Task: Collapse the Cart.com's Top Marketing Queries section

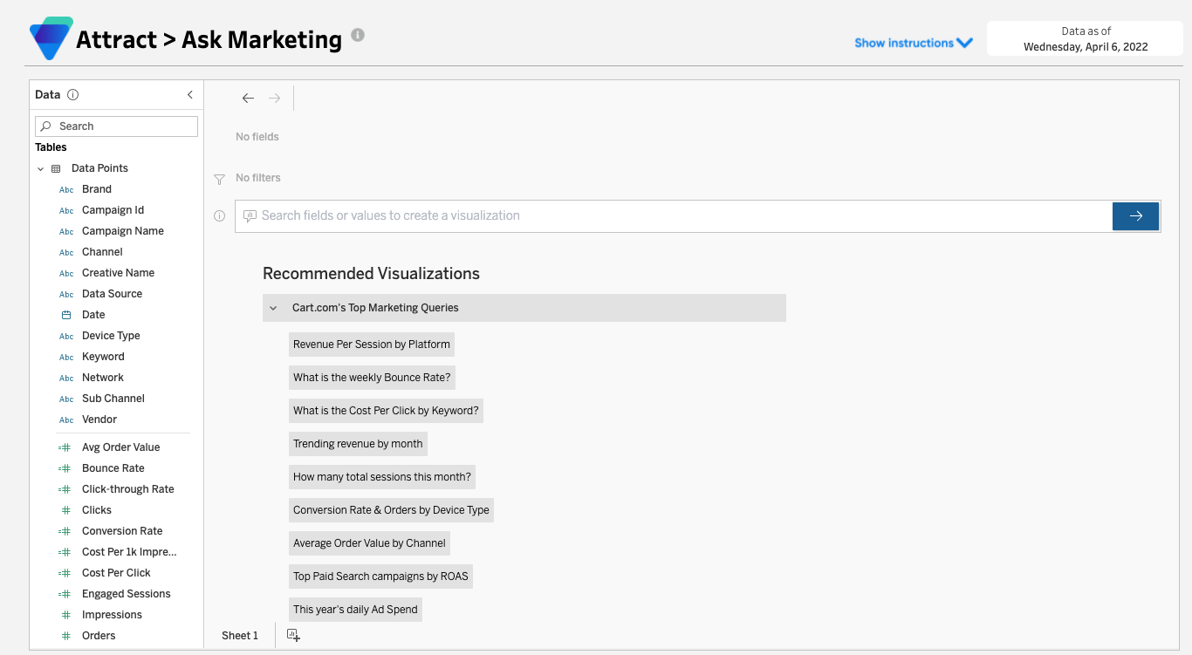Action: tap(272, 307)
